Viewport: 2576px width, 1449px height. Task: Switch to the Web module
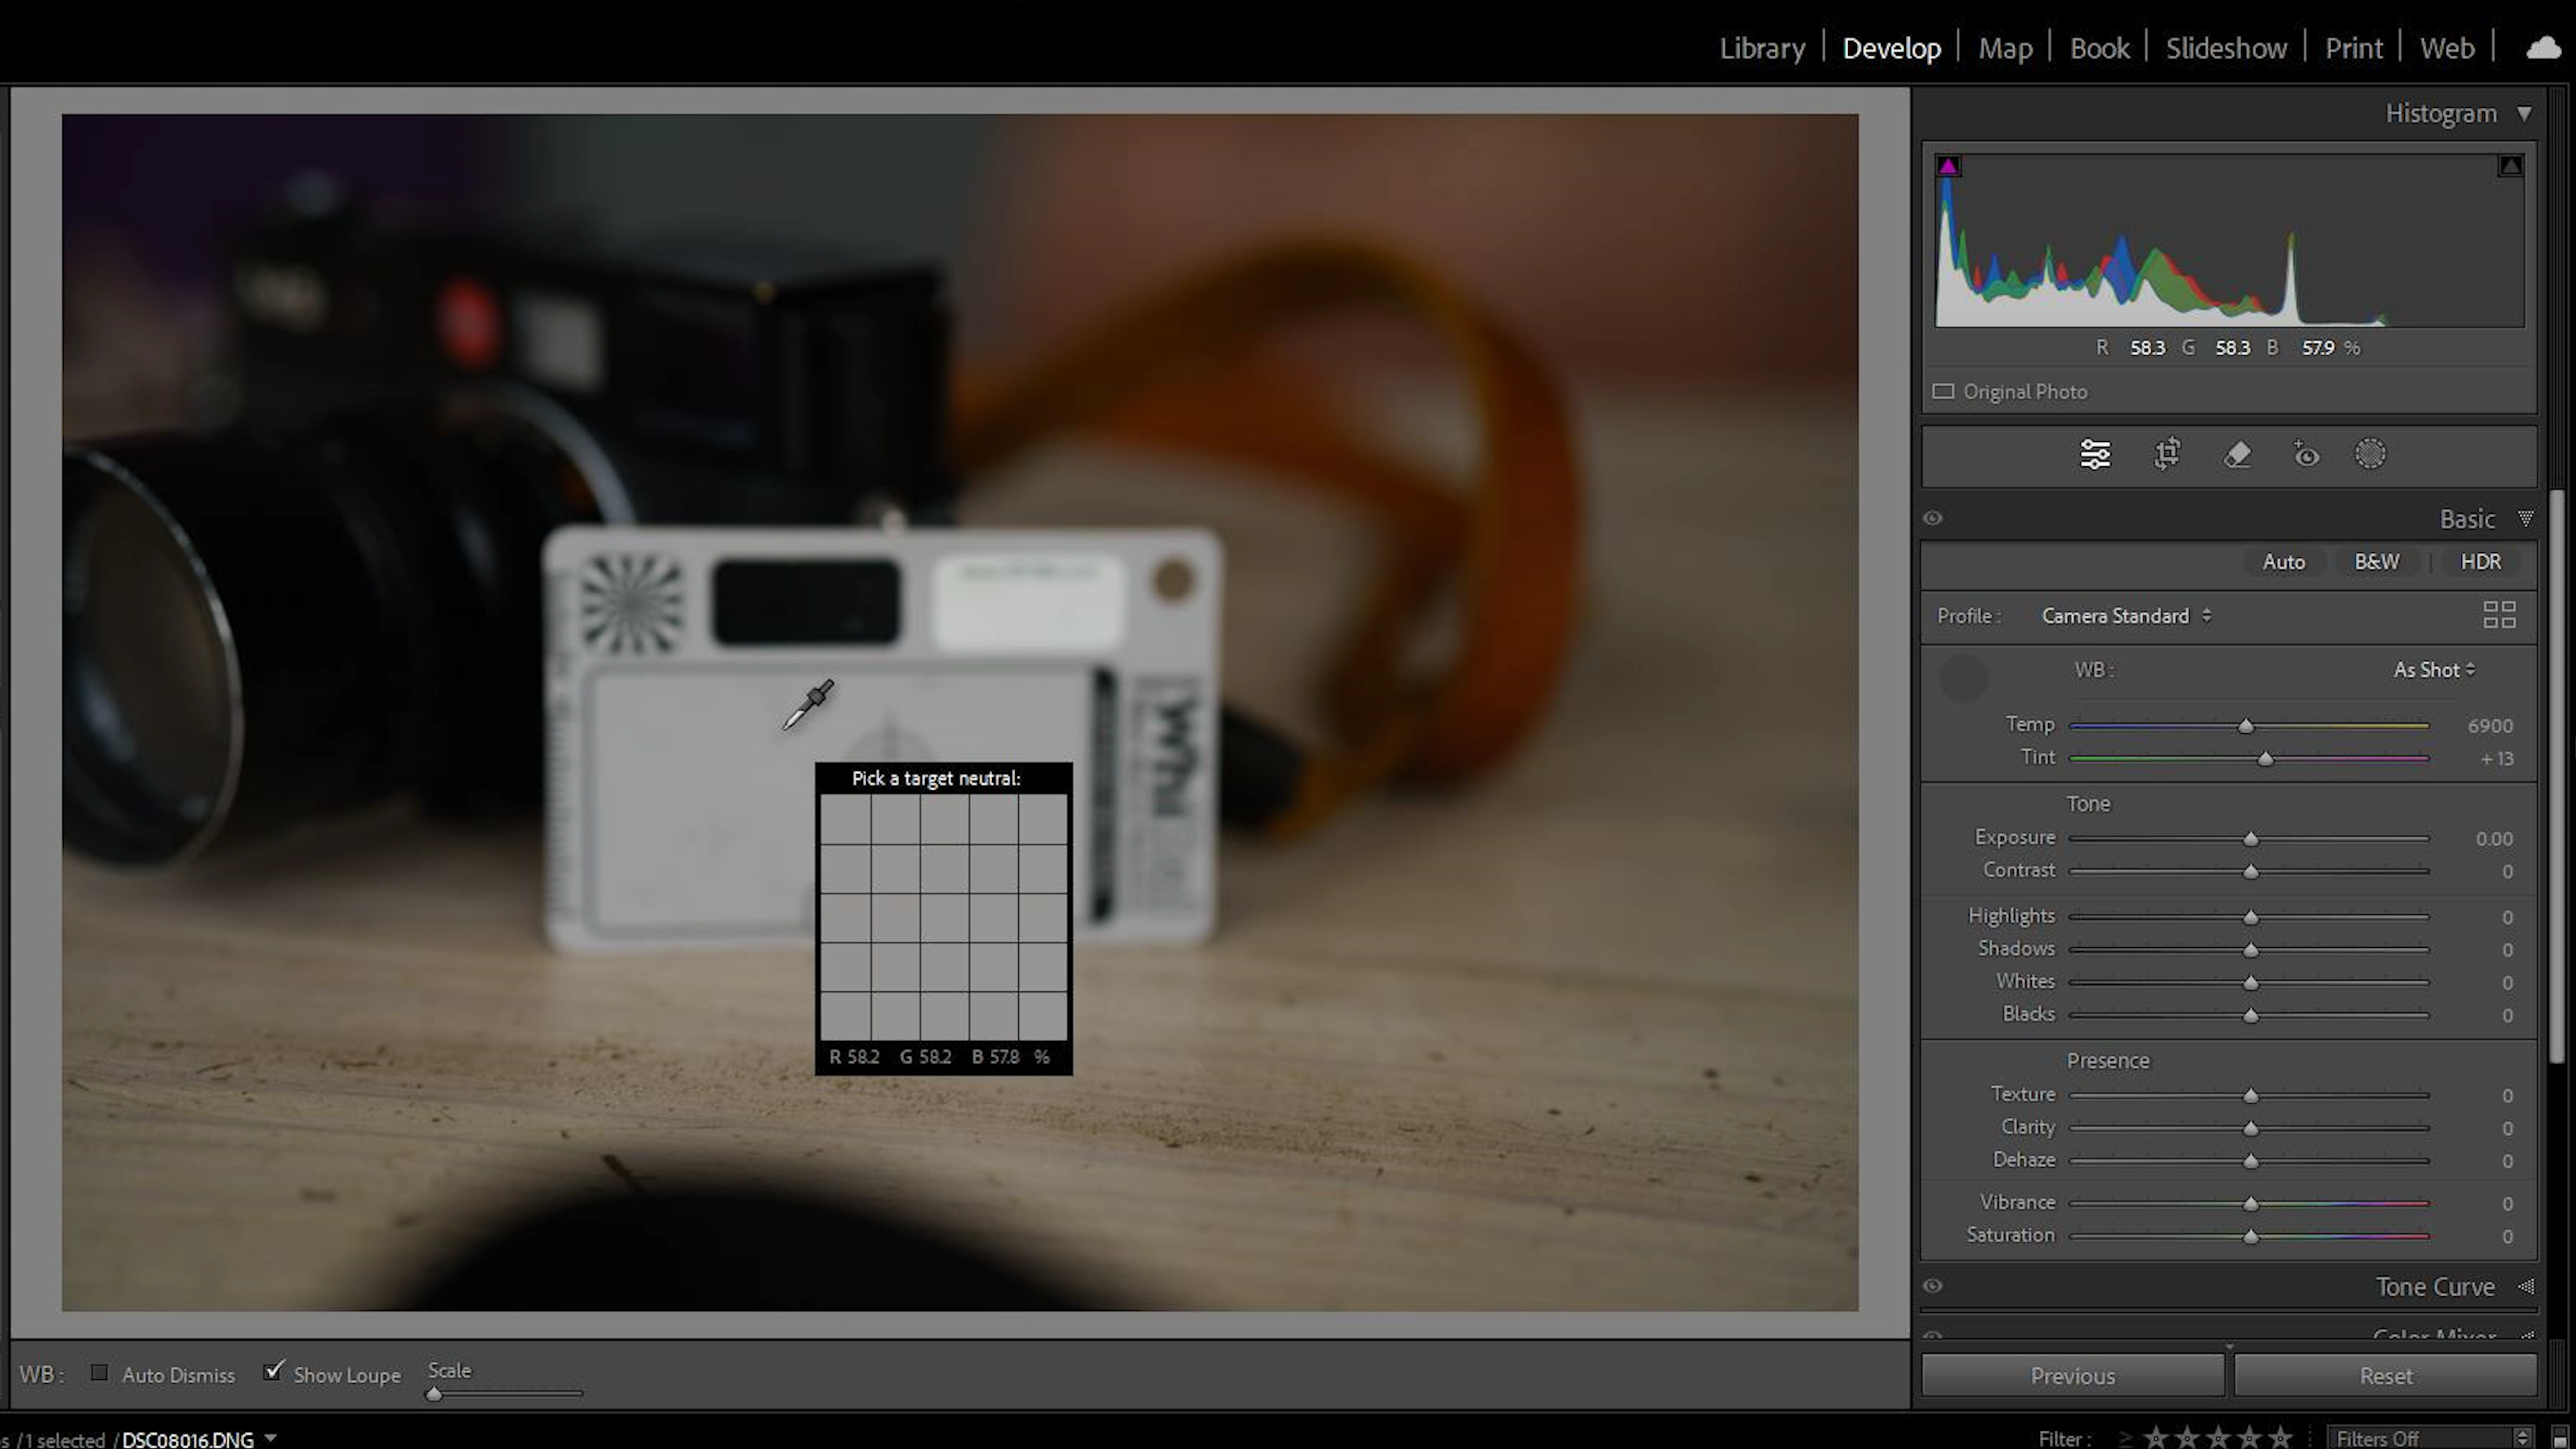click(x=2447, y=48)
